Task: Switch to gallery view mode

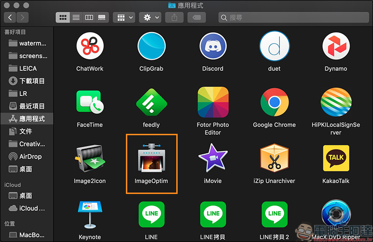Action: click(102, 17)
